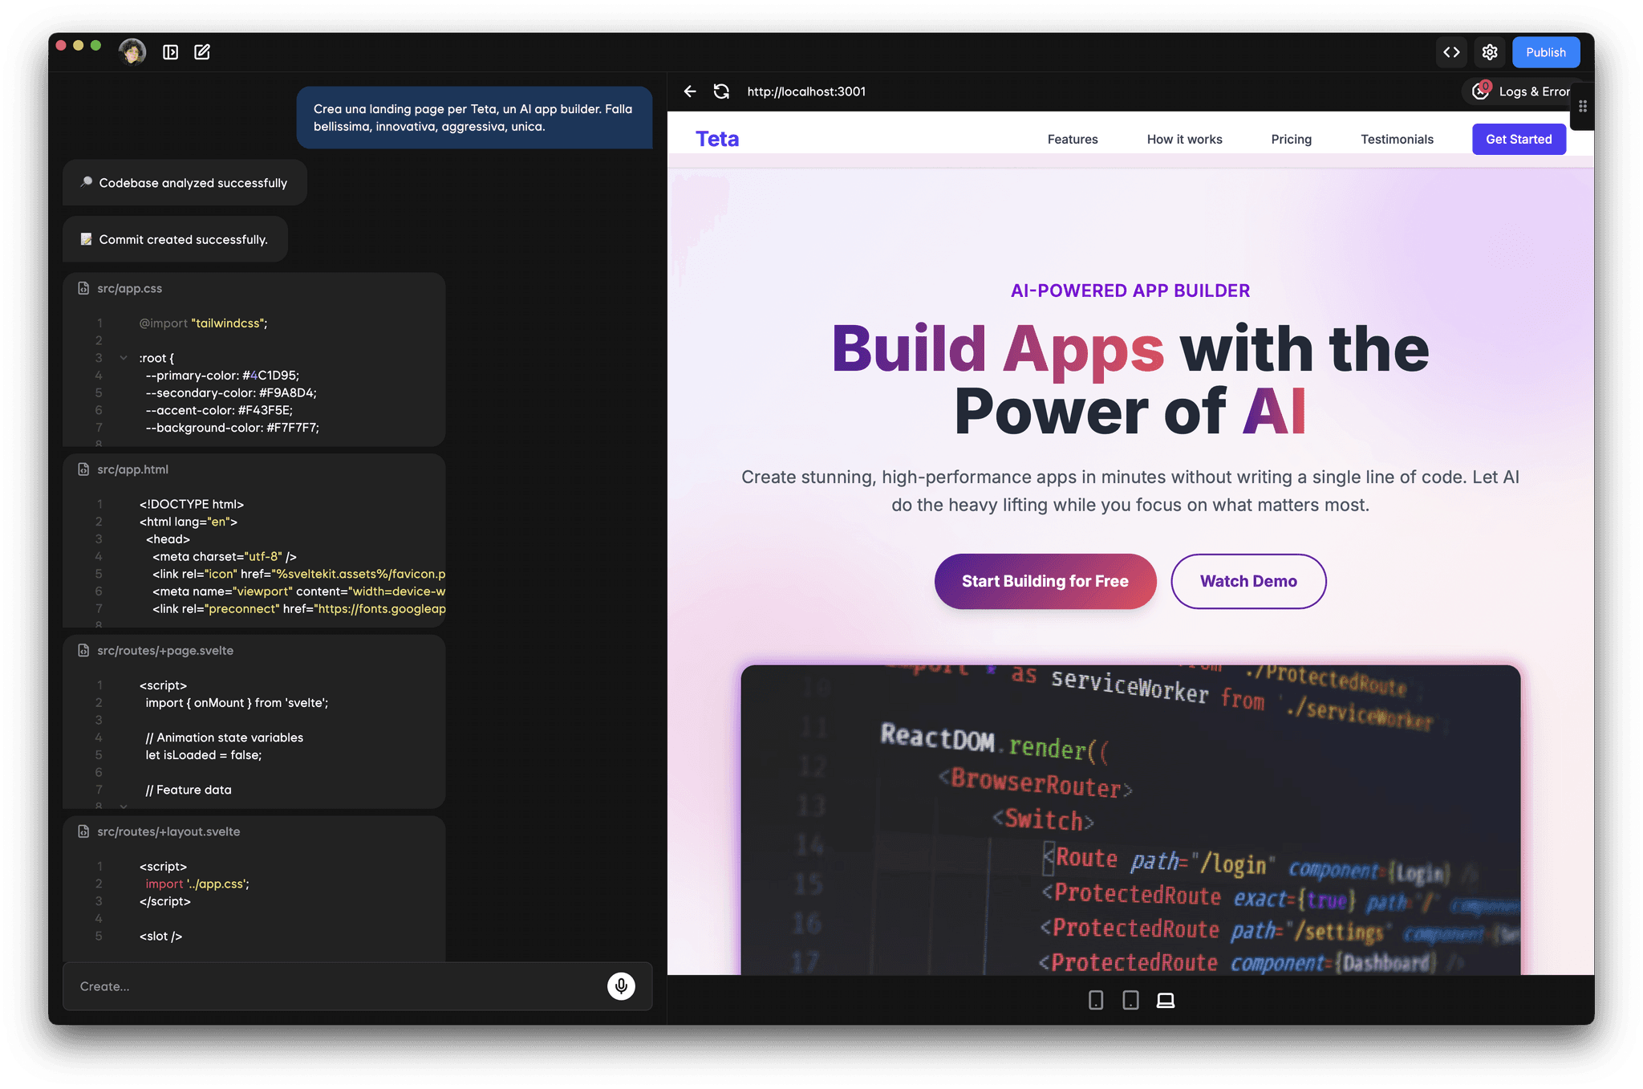Screen dimensions: 1643x1089
Task: Open the Pricing section in the navbar
Action: coord(1291,139)
